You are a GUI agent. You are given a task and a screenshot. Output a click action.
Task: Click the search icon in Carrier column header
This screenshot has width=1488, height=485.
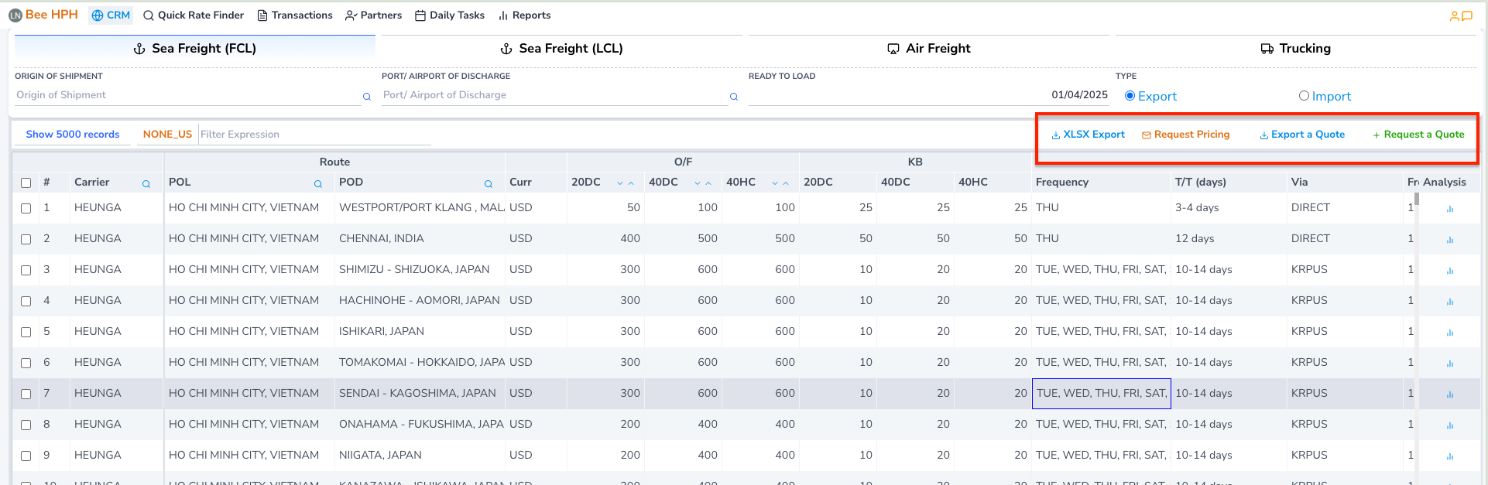click(x=146, y=183)
